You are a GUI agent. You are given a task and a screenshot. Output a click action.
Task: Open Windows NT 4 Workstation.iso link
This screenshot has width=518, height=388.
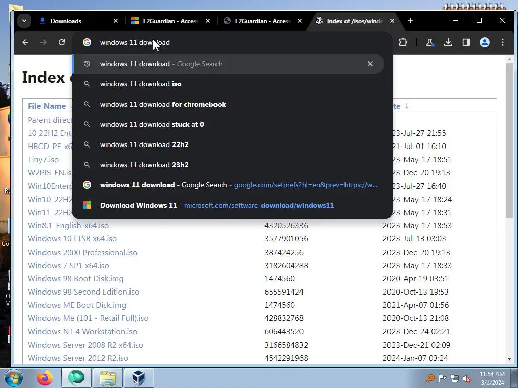pos(82,331)
